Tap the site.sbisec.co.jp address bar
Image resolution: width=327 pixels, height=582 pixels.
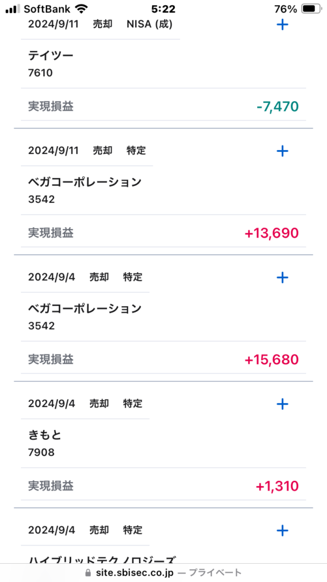coord(163,573)
